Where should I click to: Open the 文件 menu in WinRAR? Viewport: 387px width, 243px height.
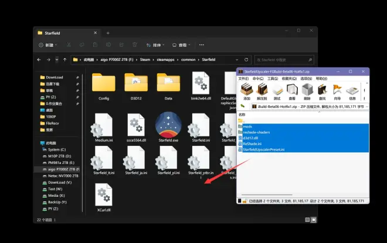click(243, 78)
